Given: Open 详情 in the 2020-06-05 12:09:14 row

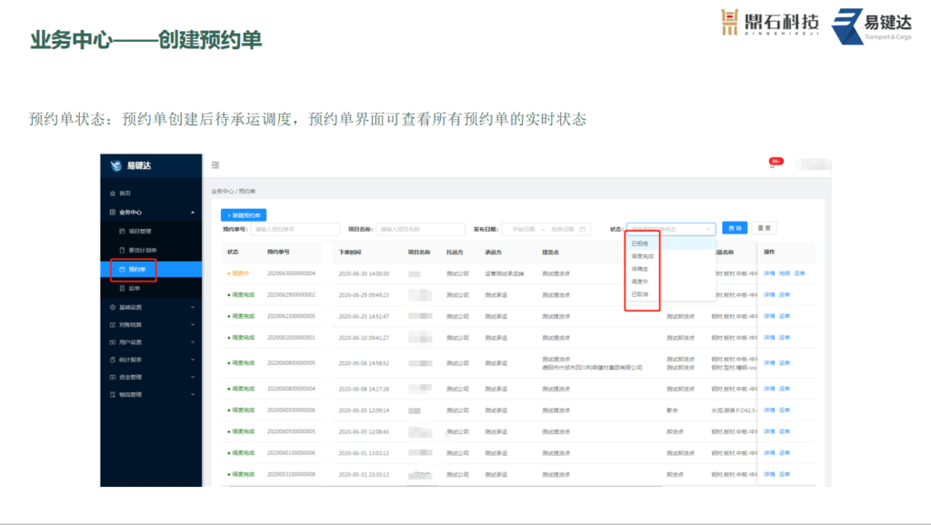Looking at the screenshot, I should coord(769,411).
